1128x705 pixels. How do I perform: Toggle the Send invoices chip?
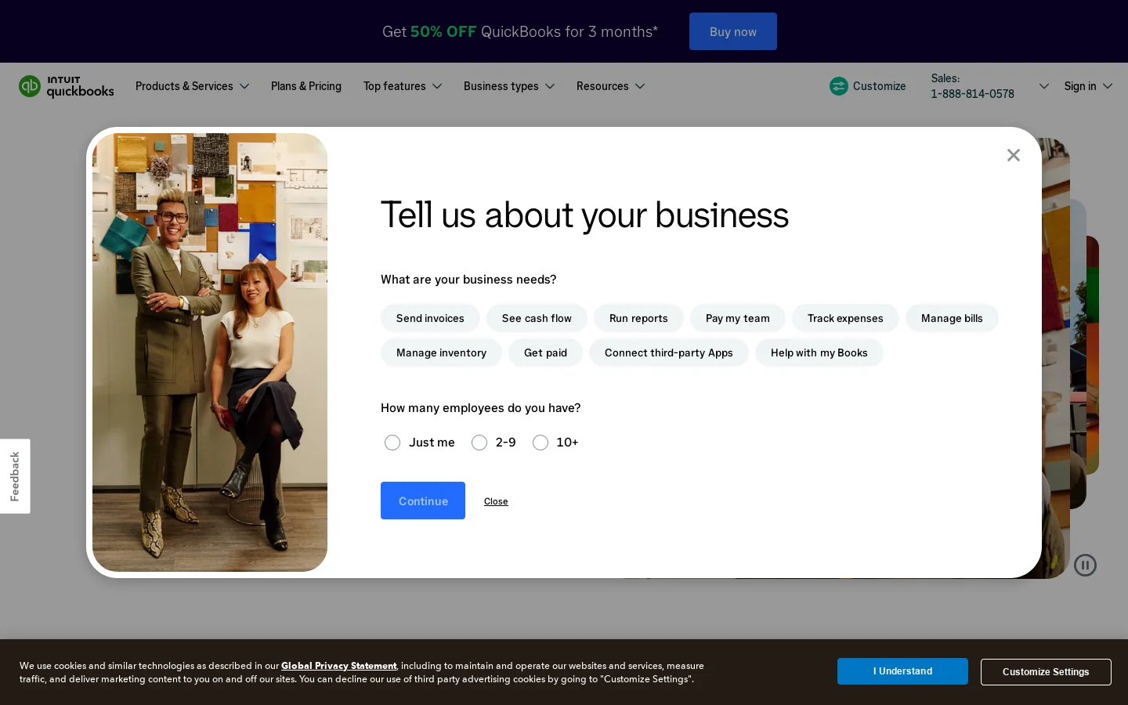click(430, 318)
